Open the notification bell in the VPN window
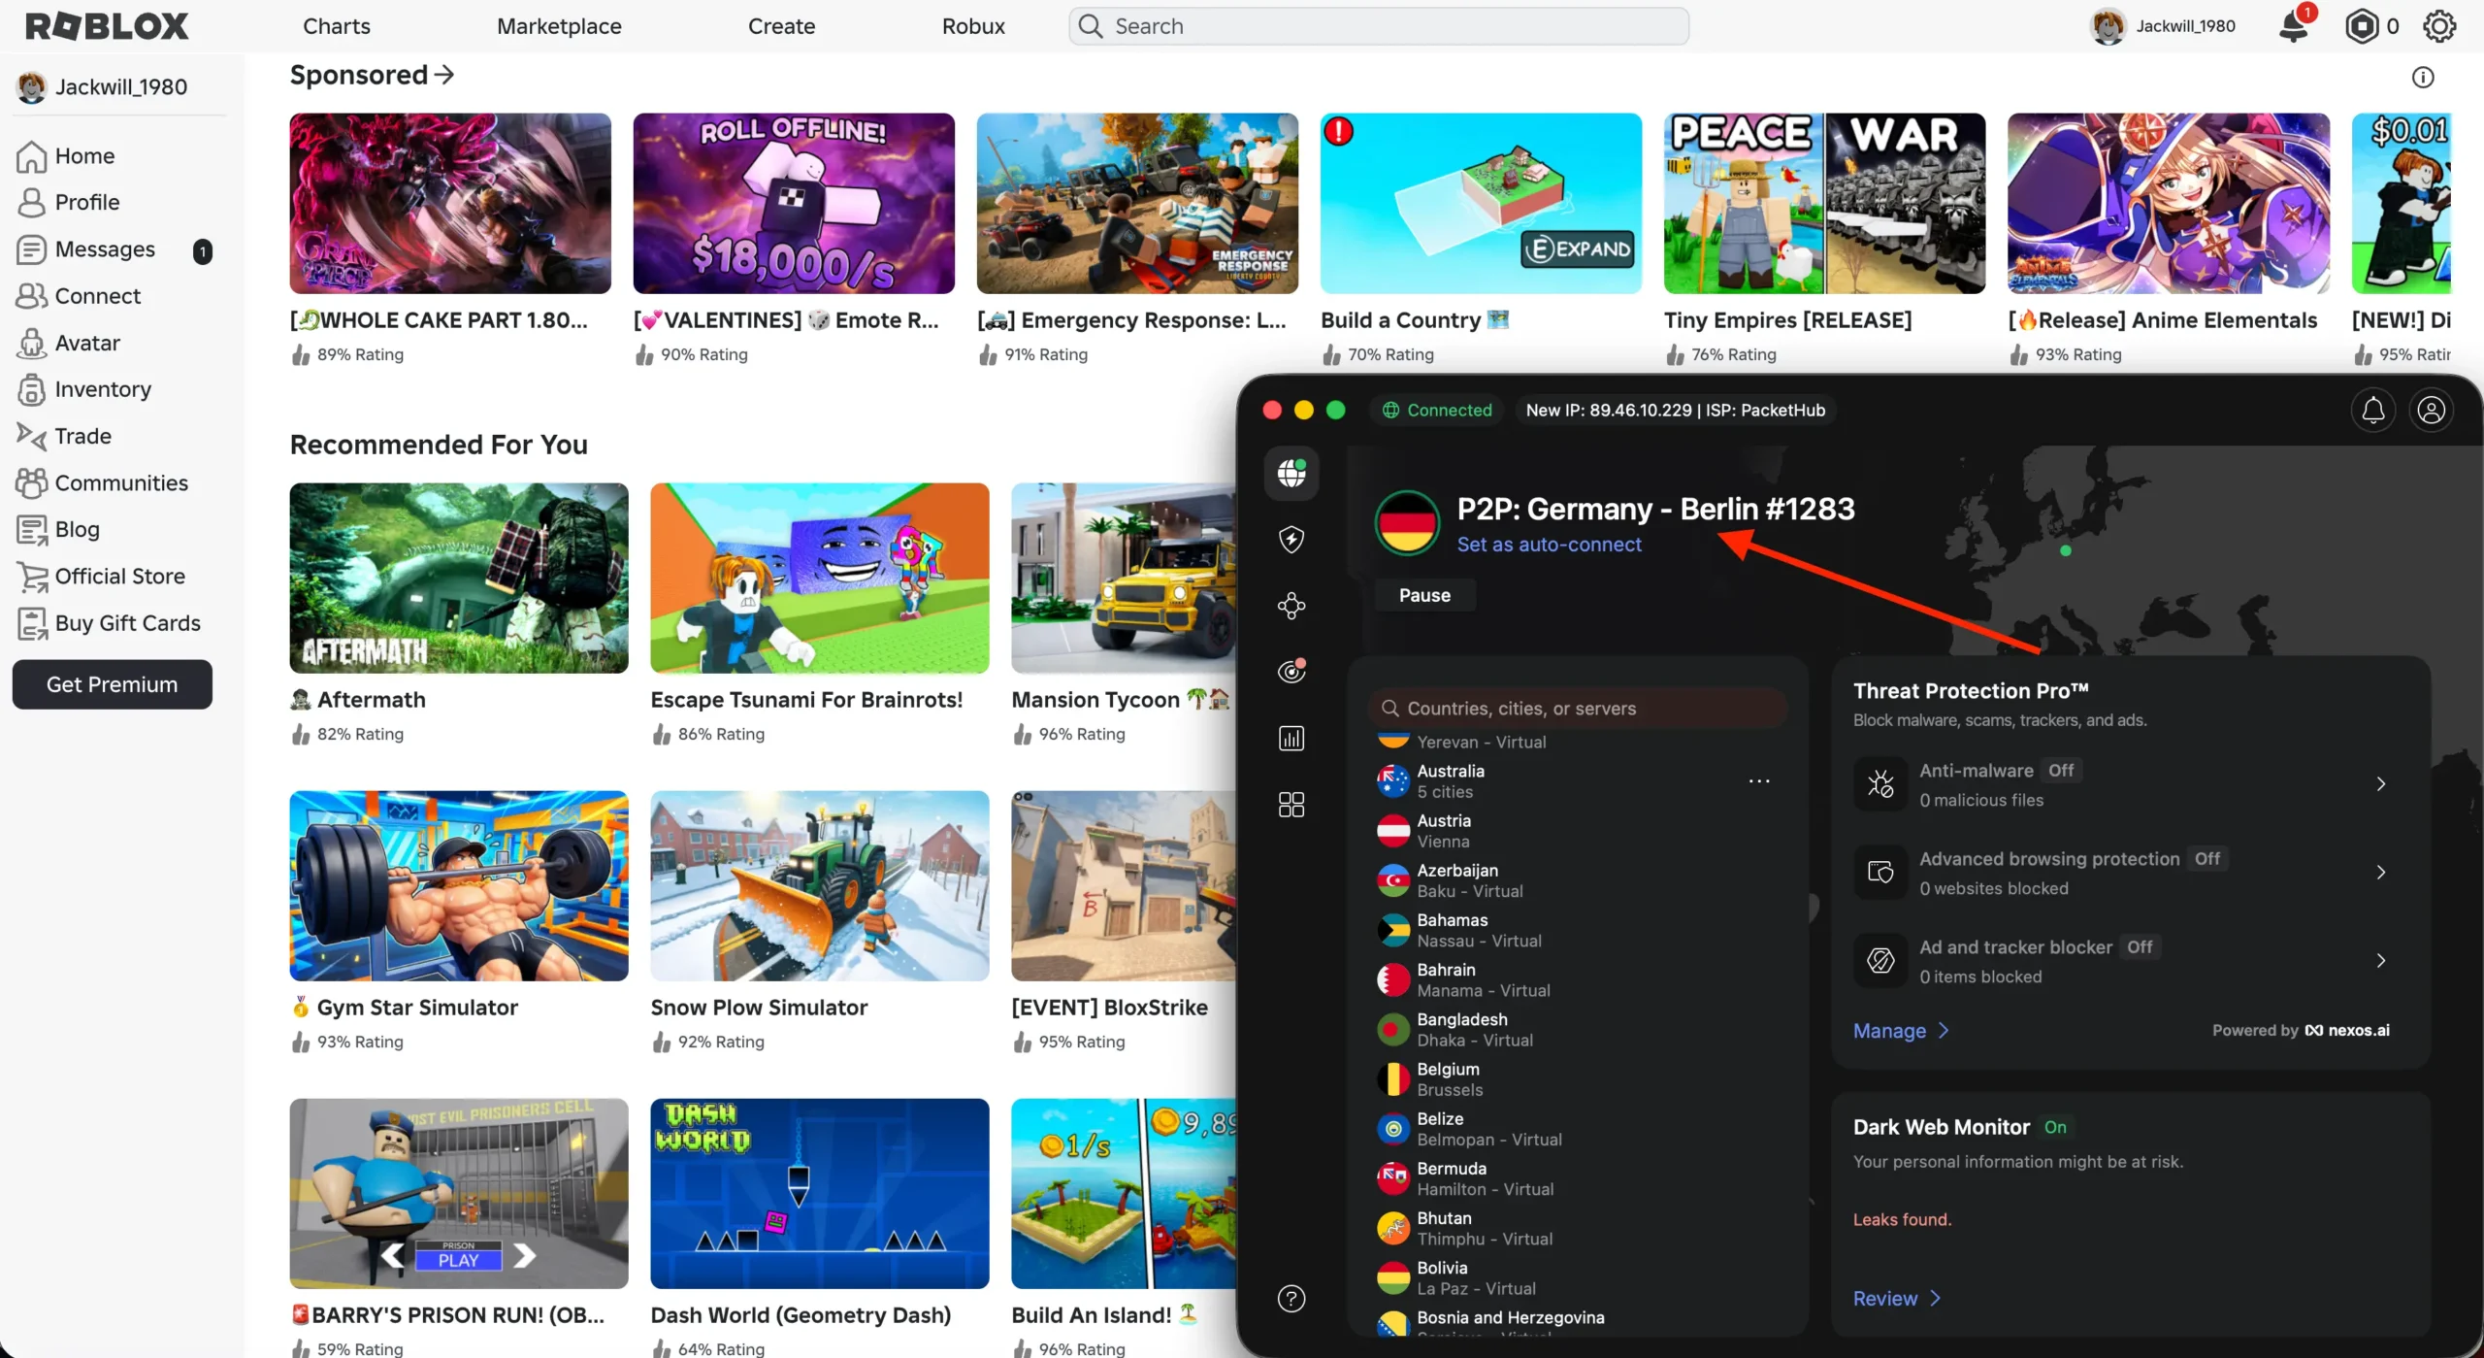The image size is (2484, 1358). pos(2373,410)
